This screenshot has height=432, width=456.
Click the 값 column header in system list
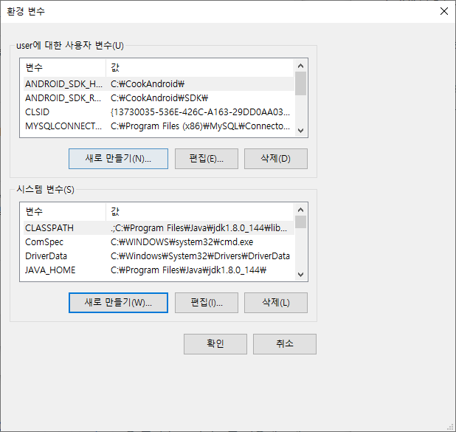[200, 212]
